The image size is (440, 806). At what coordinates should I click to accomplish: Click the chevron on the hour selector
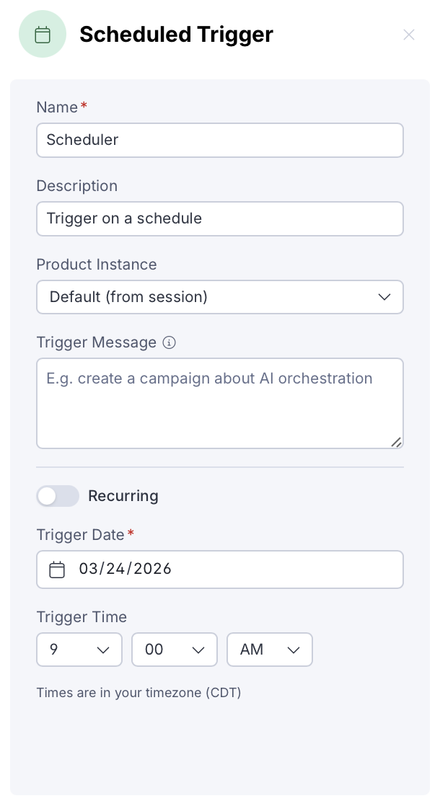click(103, 650)
